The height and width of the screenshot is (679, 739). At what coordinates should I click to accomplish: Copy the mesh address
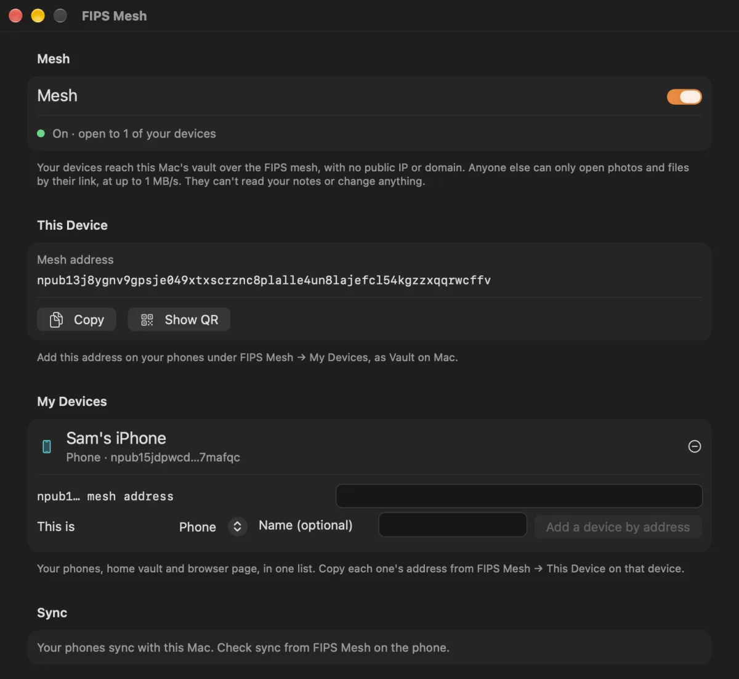click(76, 319)
